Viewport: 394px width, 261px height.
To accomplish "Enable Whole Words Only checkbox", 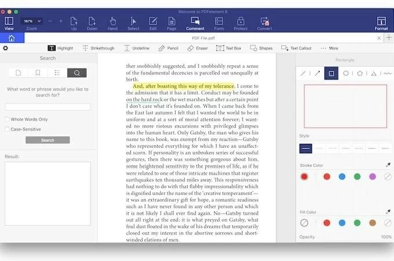I will tap(7, 119).
